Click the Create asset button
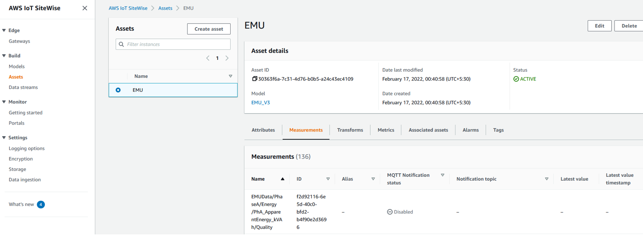Image resolution: width=643 pixels, height=246 pixels. coord(209,29)
